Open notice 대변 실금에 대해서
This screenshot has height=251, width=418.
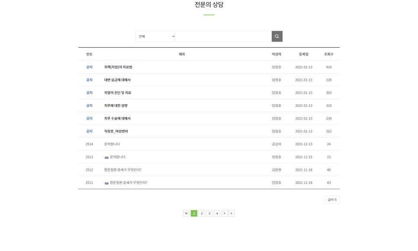point(117,80)
